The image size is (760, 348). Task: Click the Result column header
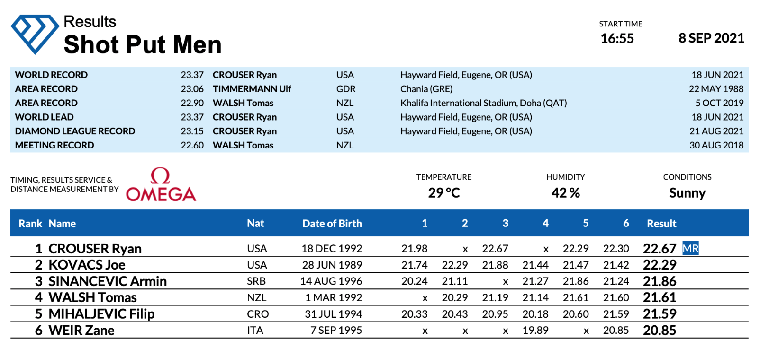pyautogui.click(x=661, y=224)
